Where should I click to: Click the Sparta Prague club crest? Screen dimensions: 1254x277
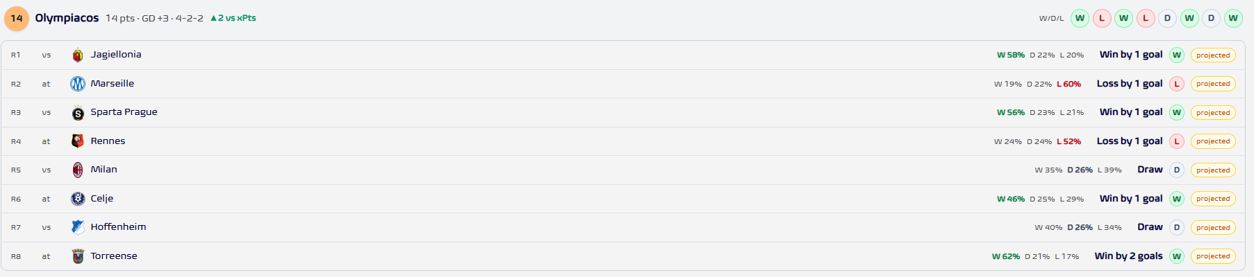[78, 113]
